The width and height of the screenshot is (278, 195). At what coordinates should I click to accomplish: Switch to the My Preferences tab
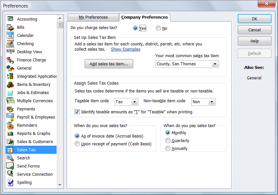click(93, 17)
